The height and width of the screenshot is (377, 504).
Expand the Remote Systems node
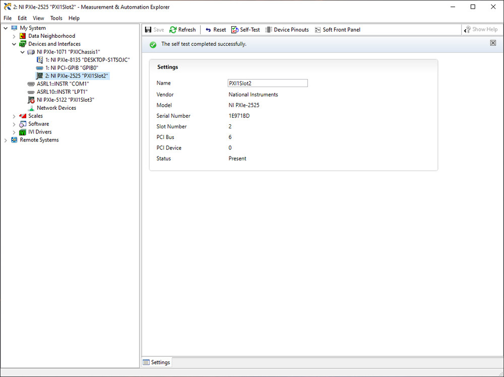click(6, 140)
